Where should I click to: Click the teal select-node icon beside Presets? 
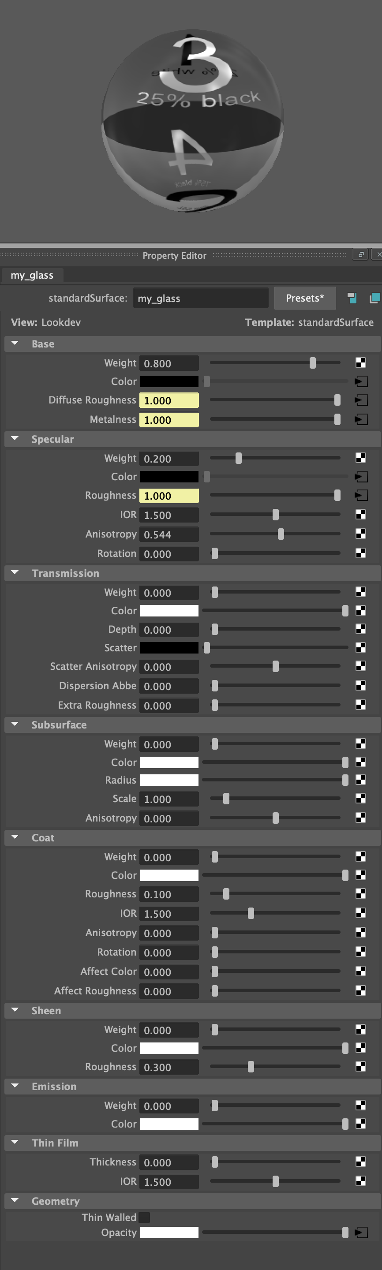[352, 298]
